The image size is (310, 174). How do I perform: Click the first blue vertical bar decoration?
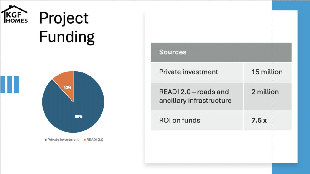(3, 85)
